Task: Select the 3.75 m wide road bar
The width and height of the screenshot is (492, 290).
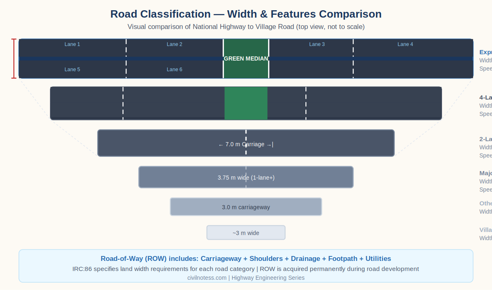Action: (246, 177)
